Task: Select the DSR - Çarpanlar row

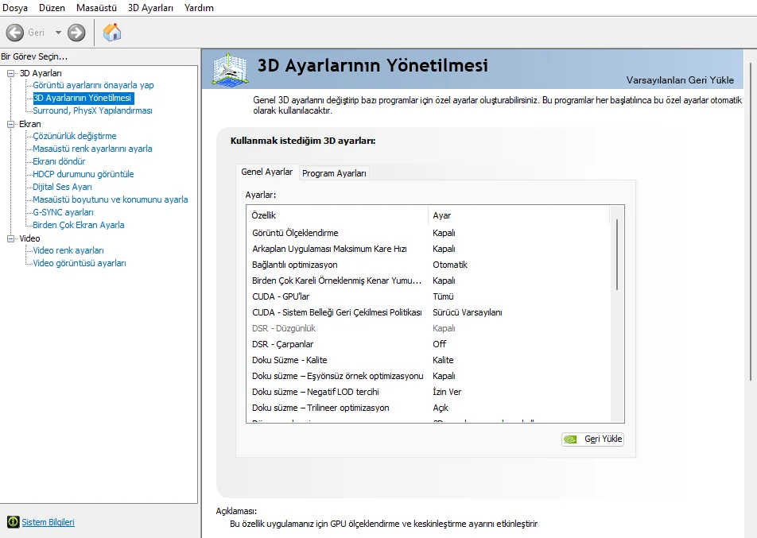Action: tap(428, 345)
